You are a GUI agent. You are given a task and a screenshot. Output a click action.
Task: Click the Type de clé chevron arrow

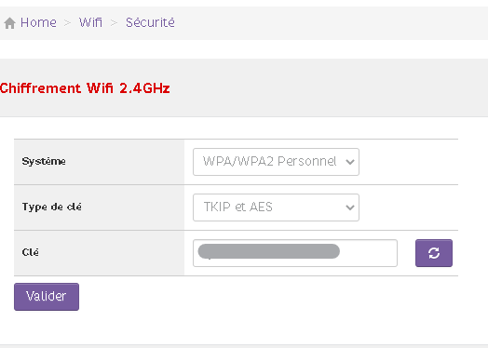pyautogui.click(x=350, y=207)
